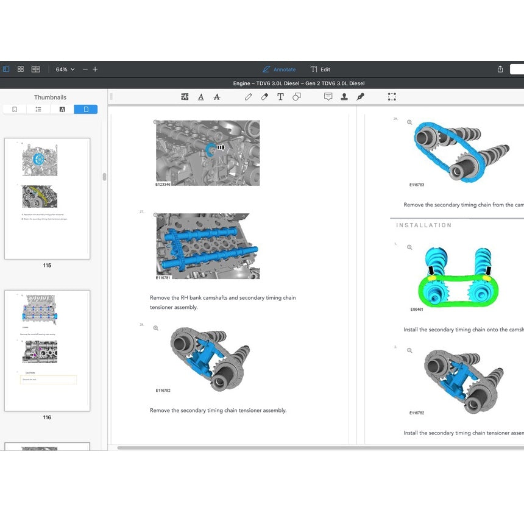
Task: Show the bookmarks sidebar tab
Action: [15, 110]
